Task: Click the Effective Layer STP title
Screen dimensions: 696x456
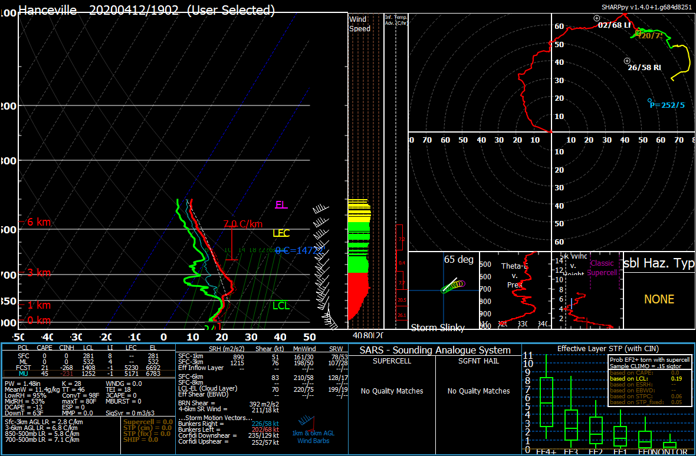Action: (x=608, y=348)
